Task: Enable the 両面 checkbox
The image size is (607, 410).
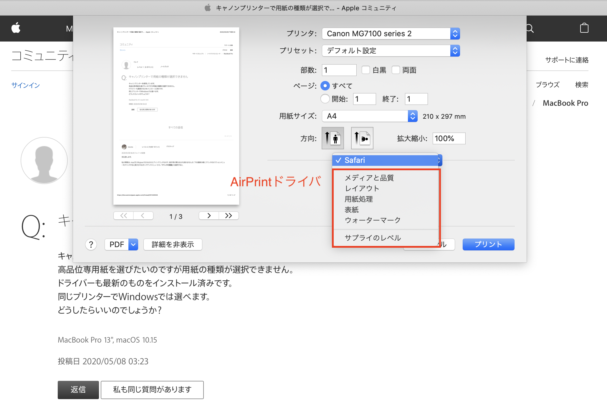Action: click(x=396, y=70)
